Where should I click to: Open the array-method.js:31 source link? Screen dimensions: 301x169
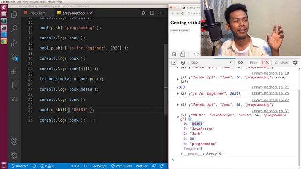click(270, 111)
